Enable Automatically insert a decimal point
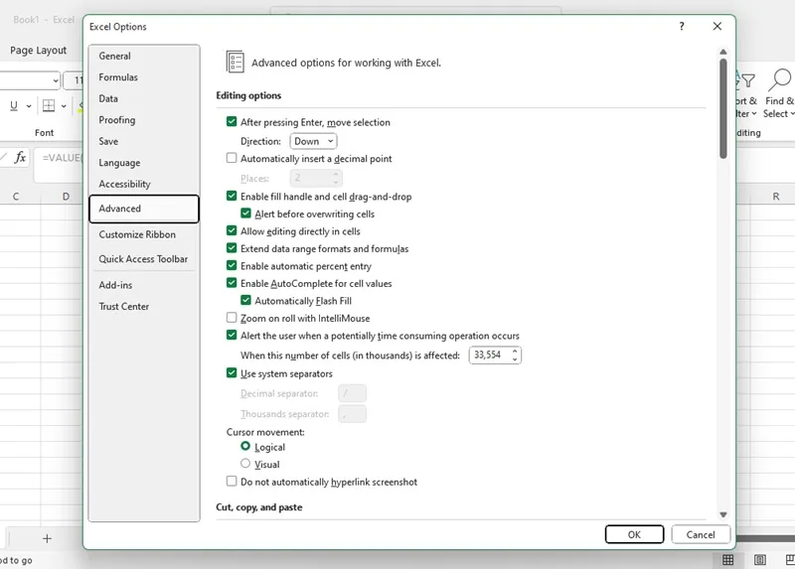 point(232,158)
